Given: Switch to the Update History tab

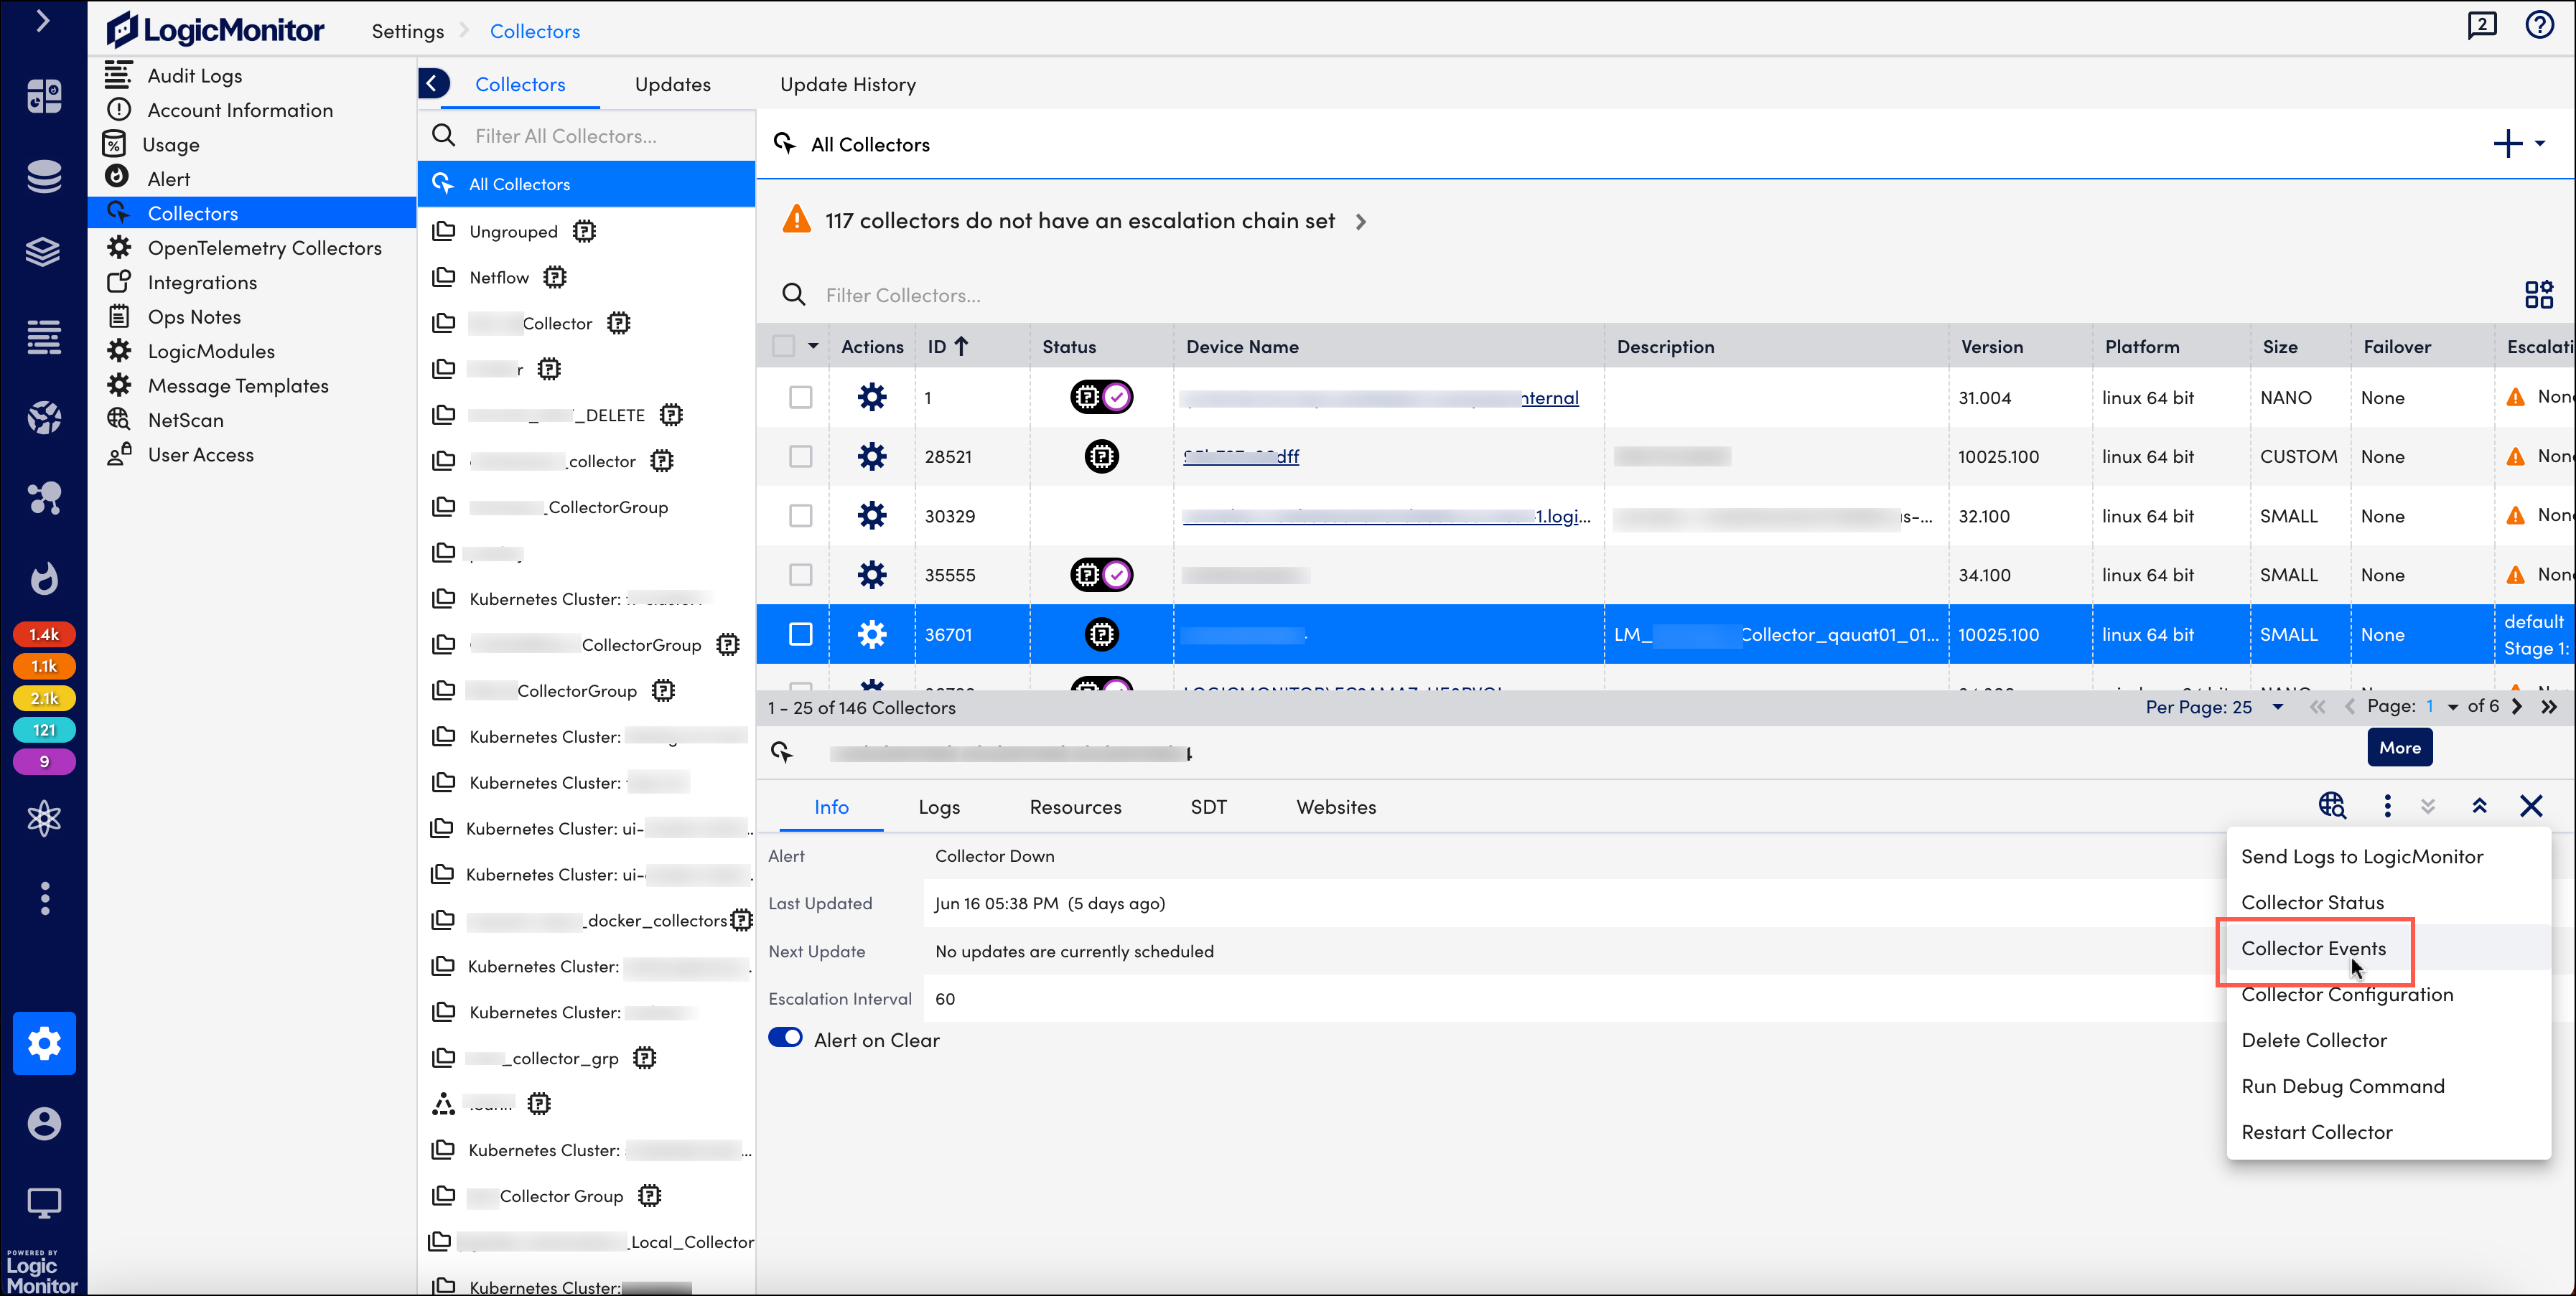Looking at the screenshot, I should click(x=848, y=84).
